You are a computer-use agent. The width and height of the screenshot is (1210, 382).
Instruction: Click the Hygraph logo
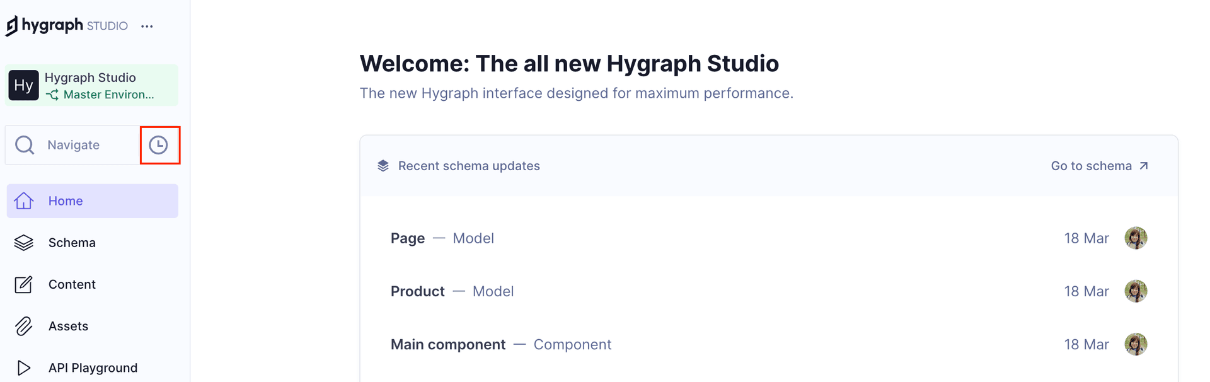[44, 26]
